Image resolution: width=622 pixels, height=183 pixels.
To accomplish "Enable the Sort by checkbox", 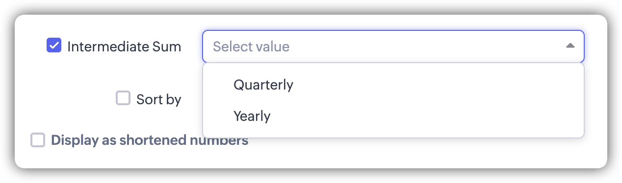I will click(123, 98).
